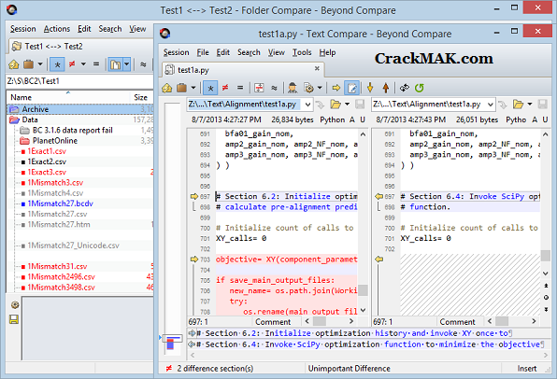Screen dimensions: 557x379
Task: Jump to next difference section down-arrow
Action: 370,88
